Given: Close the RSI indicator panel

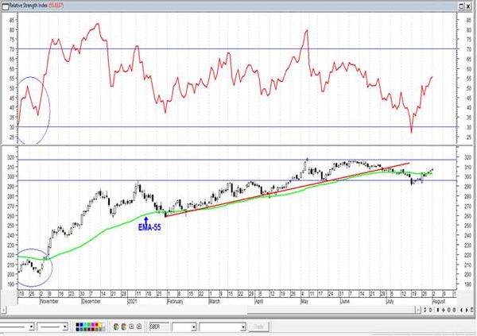Looking at the screenshot, I should coord(468,6).
